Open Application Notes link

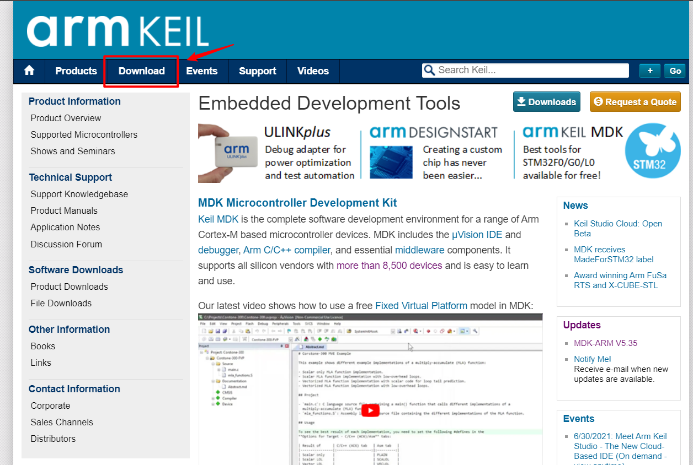[66, 227]
